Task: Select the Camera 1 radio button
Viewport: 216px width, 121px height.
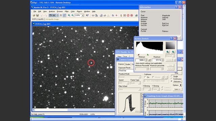Action: pos(162,87)
